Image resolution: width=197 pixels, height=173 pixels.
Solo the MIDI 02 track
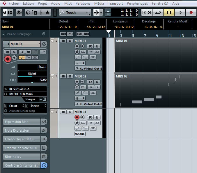coord(70,76)
